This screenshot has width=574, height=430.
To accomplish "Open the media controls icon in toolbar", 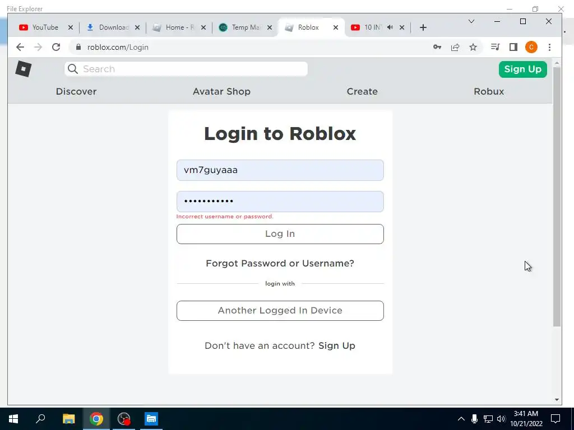I will (x=496, y=47).
